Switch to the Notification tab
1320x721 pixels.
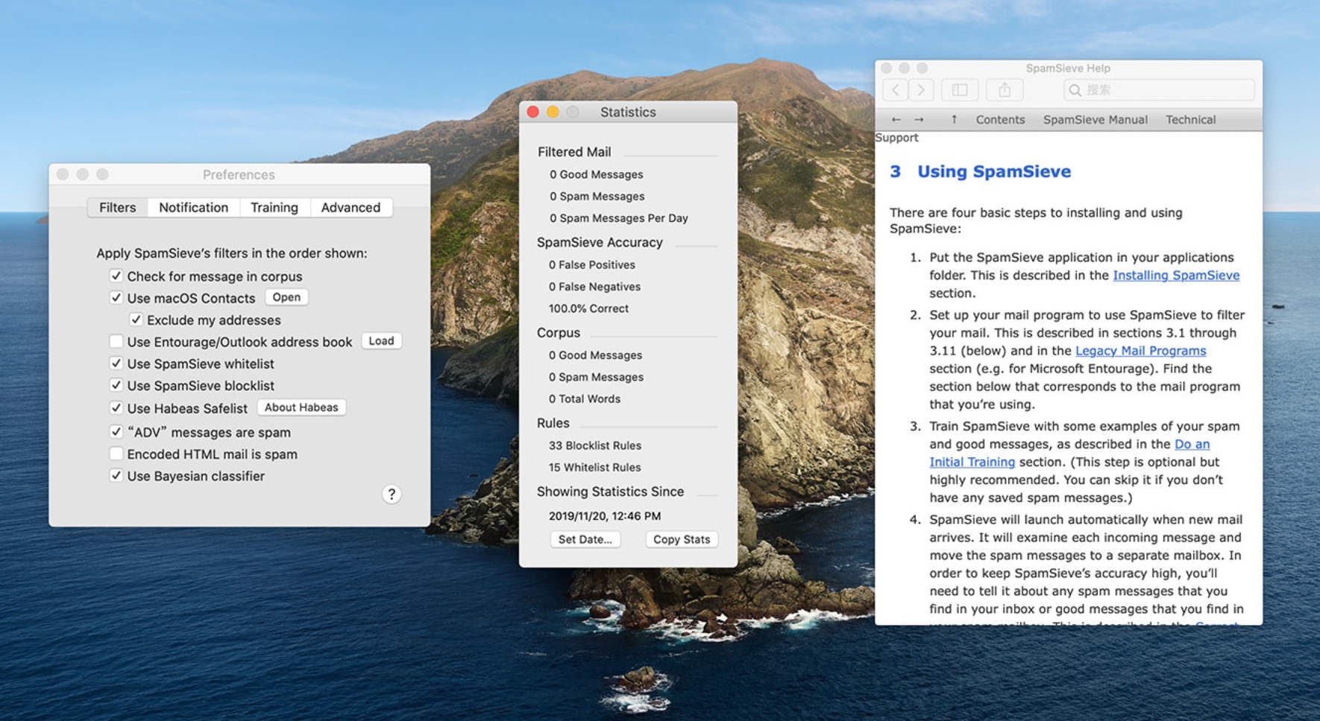coord(194,207)
